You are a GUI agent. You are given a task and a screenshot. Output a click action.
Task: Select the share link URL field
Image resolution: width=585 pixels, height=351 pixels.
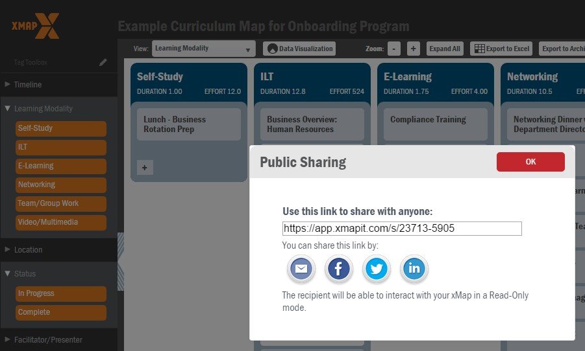(402, 229)
